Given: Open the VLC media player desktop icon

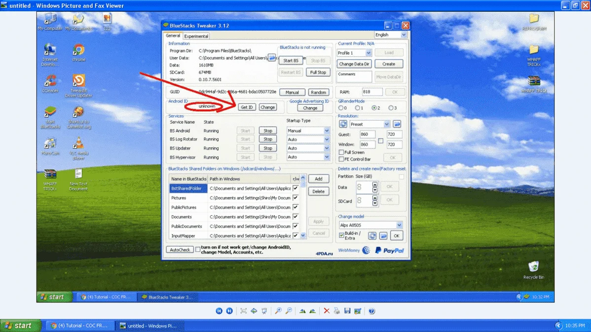Looking at the screenshot, I should (x=78, y=148).
